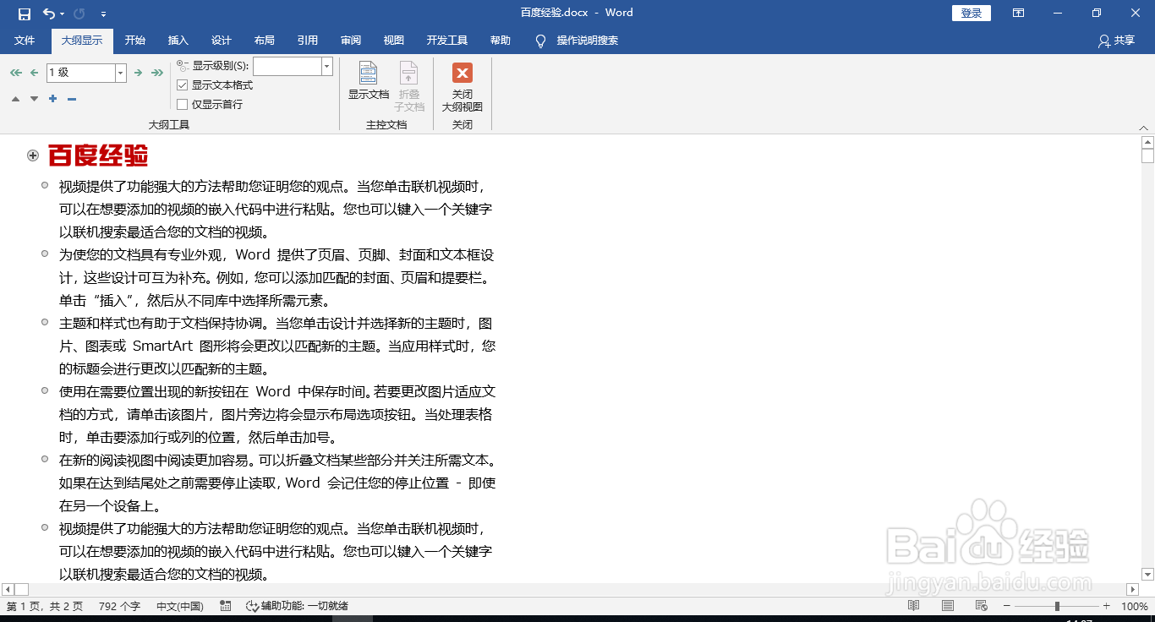Screen dimensions: 1155x622
Task: Click the horizontal scrollbar left arrow
Action: 8,589
